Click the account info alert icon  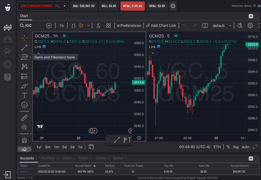[173, 6]
